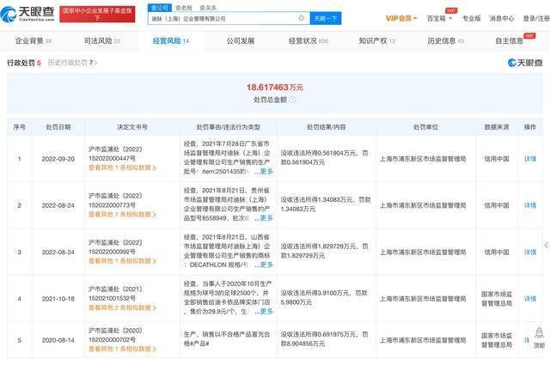Click the 处罚结果/内容 column header
This screenshot has width=550, height=365.
click(327, 127)
